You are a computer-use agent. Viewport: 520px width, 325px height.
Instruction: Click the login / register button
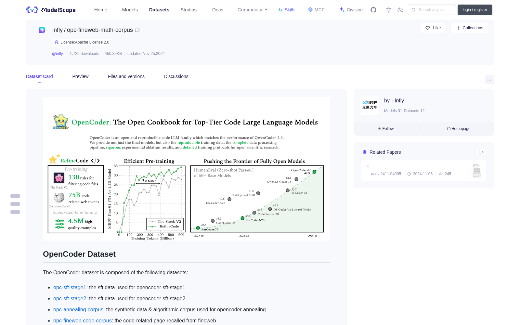[475, 10]
